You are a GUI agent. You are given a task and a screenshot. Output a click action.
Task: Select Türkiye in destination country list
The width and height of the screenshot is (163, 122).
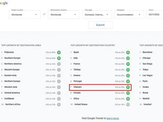click(77, 69)
